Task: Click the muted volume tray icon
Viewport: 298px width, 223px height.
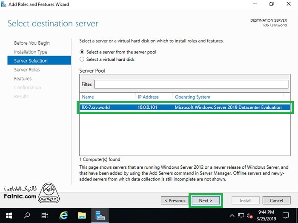Action: pyautogui.click(x=250, y=215)
